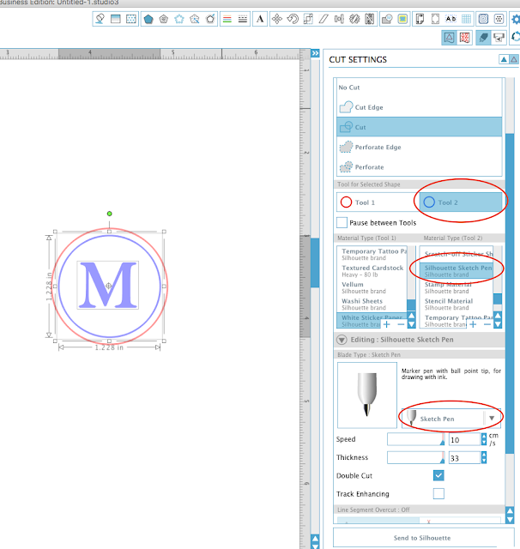Click the light-blue dashed pentagon icon
This screenshot has width=520, height=549.
[x=179, y=19]
